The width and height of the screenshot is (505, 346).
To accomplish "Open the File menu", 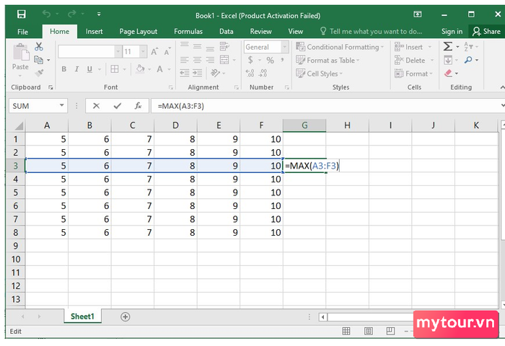I will 22,32.
